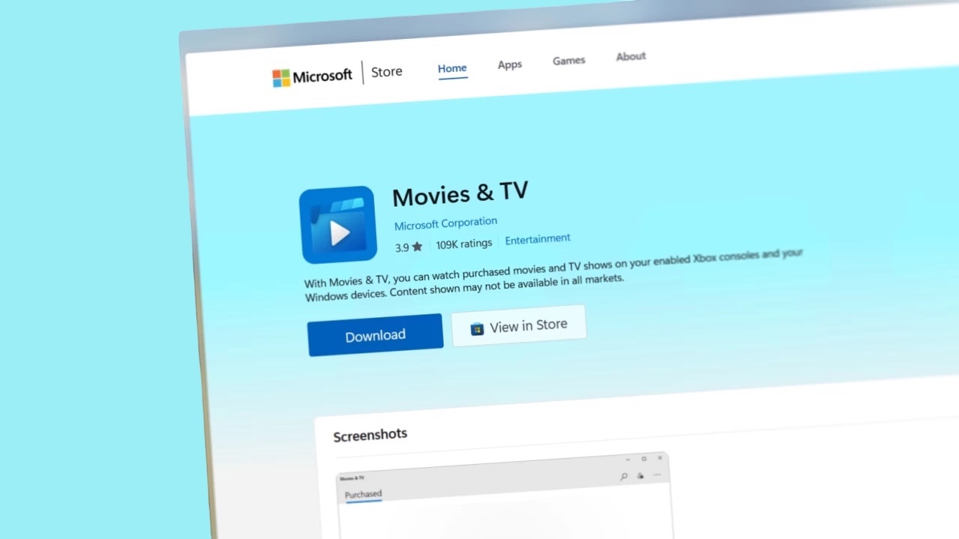959x539 pixels.
Task: Click the View in Store button
Action: (x=518, y=326)
